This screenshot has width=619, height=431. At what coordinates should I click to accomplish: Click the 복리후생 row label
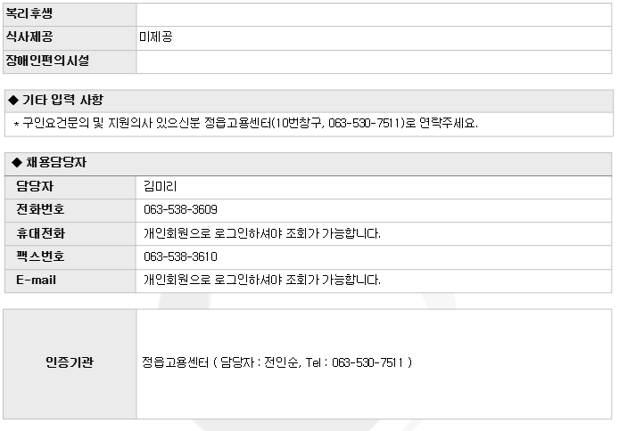(x=29, y=13)
